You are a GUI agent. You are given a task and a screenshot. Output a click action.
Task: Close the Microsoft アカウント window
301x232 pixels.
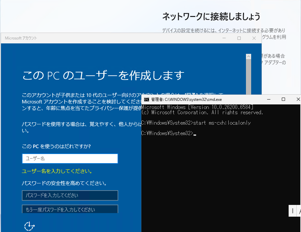[254, 38]
